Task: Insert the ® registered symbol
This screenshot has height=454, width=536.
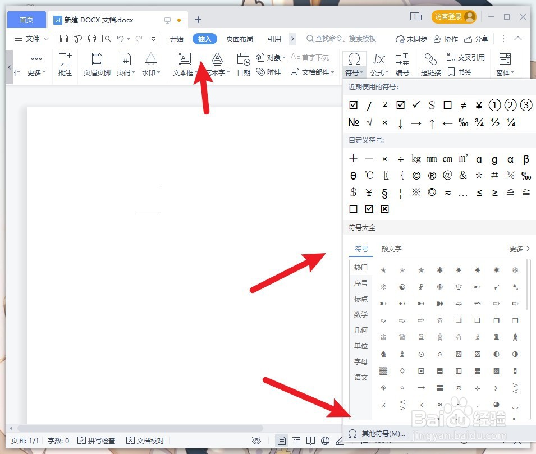Action: [432, 176]
